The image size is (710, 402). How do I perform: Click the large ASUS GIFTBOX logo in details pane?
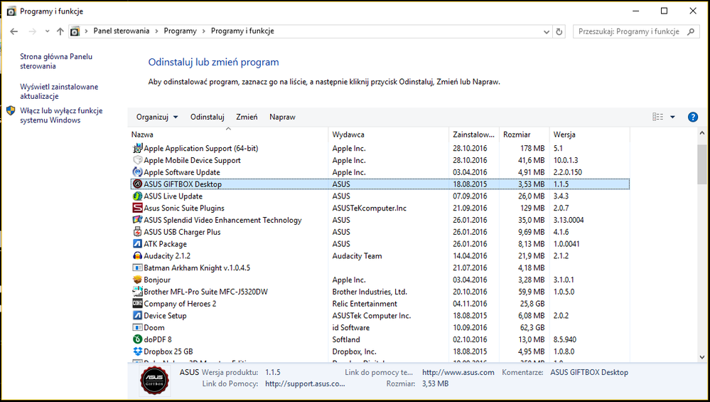point(154,380)
